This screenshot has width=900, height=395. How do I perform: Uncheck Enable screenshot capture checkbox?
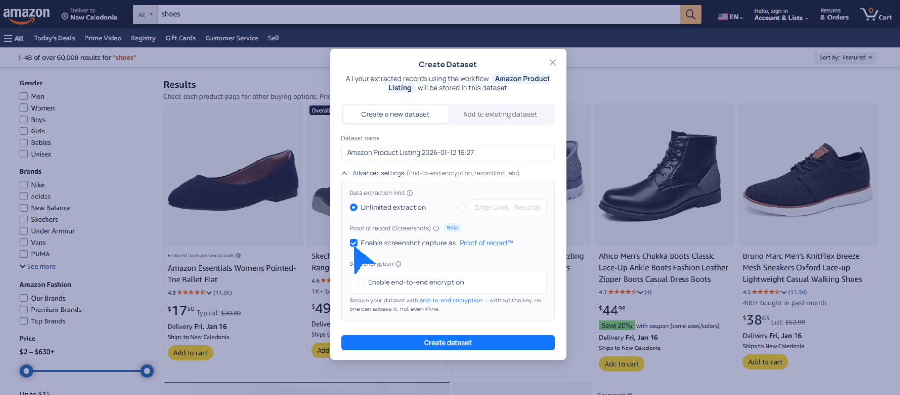(353, 243)
